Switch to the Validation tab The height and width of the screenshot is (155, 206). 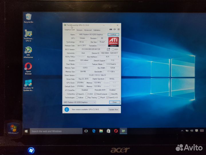(x=97, y=30)
